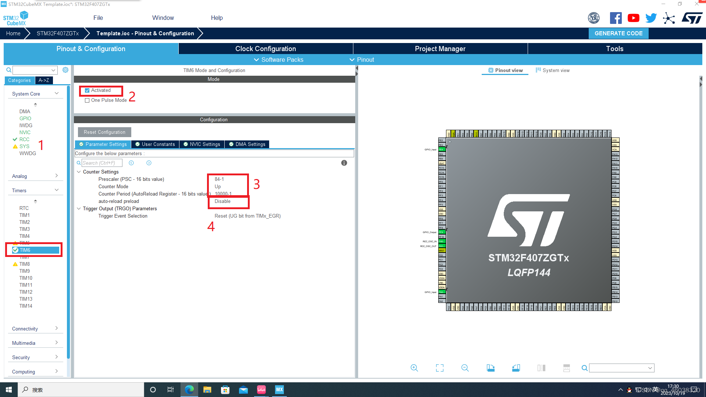Open the NVIC Settings tab
The width and height of the screenshot is (706, 397).
coord(202,144)
